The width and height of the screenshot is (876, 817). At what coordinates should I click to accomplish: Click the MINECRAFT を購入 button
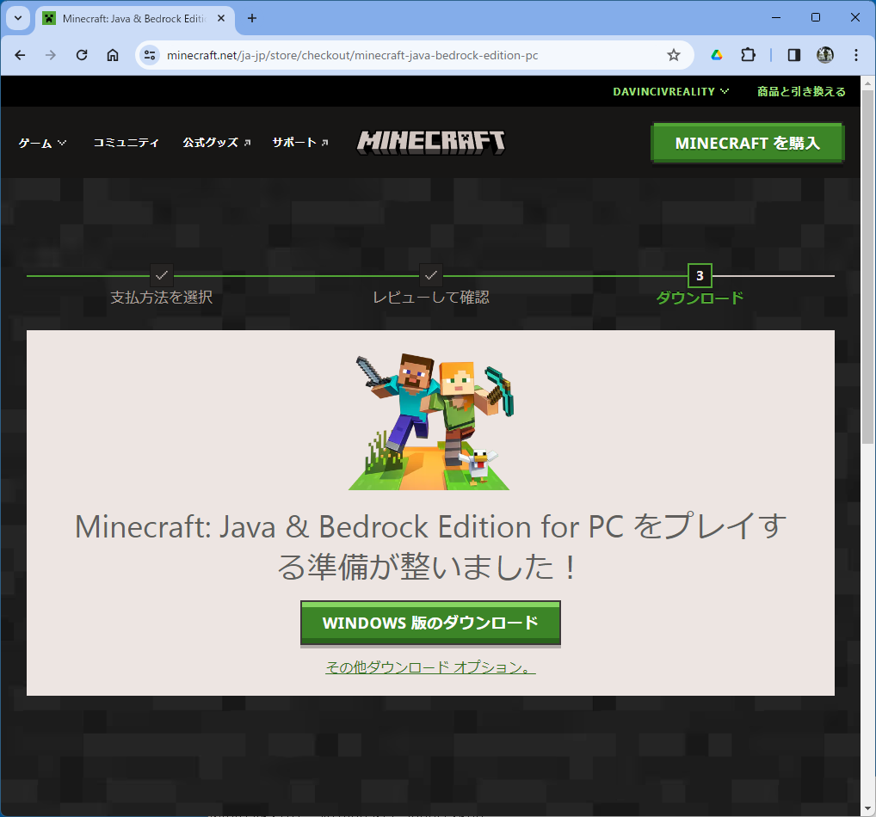(x=747, y=143)
